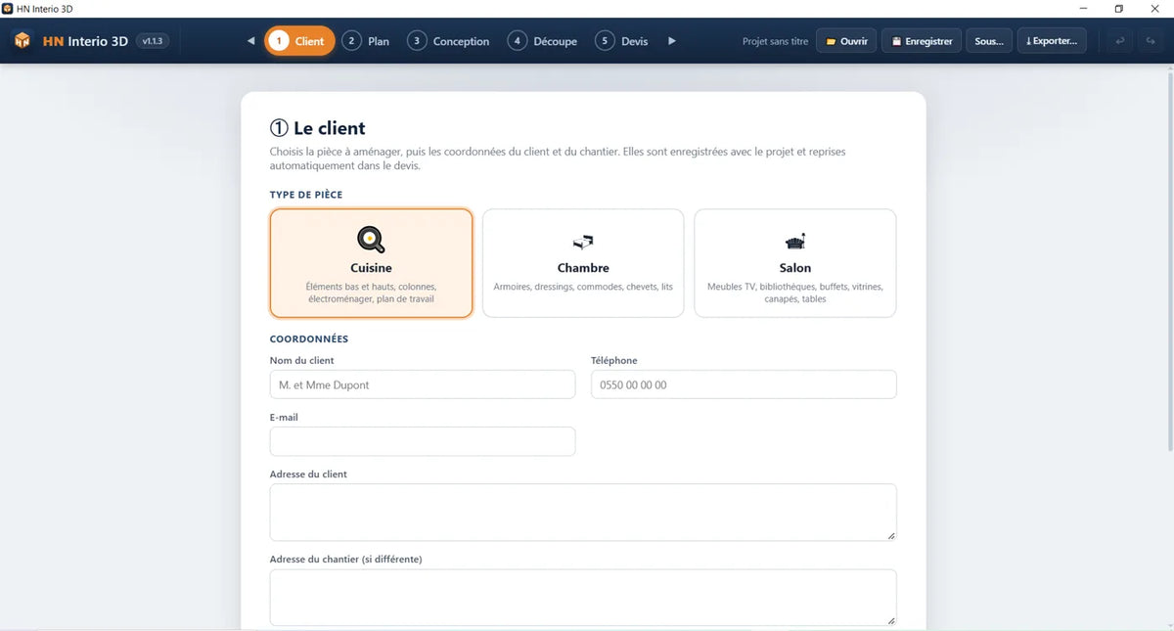Select the Cuisine room type card

pos(371,263)
